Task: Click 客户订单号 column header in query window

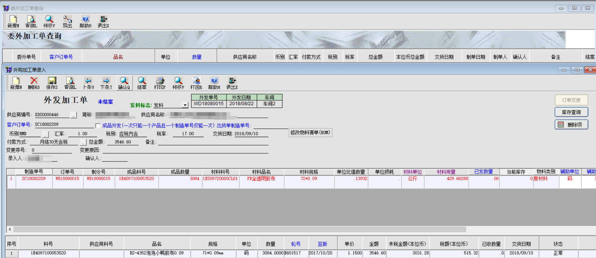Action: pyautogui.click(x=61, y=57)
